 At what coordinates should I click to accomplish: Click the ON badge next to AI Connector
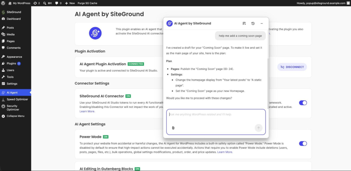tap(128, 96)
